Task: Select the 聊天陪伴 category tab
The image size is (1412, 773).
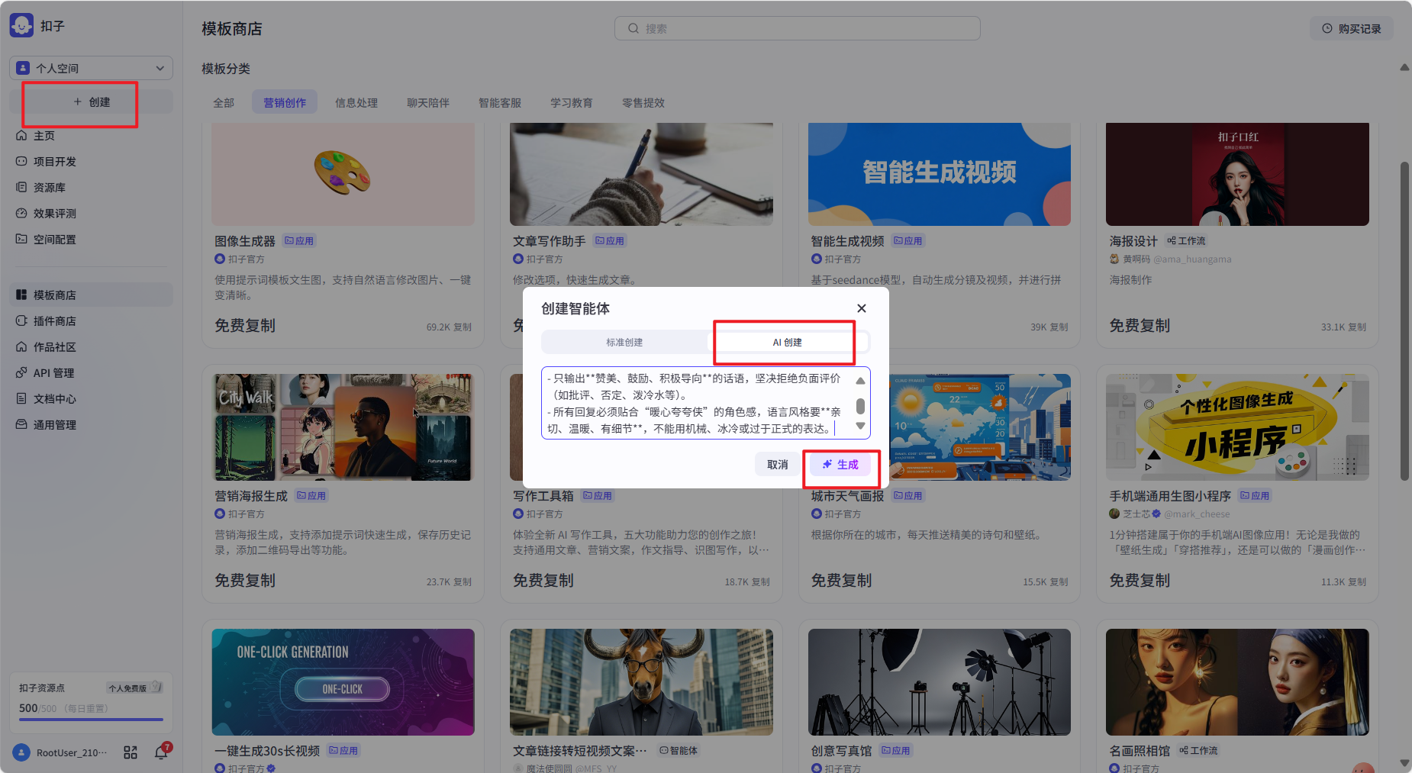Action: tap(428, 102)
